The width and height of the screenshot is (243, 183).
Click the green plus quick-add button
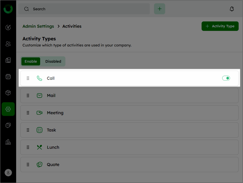[x=160, y=9]
